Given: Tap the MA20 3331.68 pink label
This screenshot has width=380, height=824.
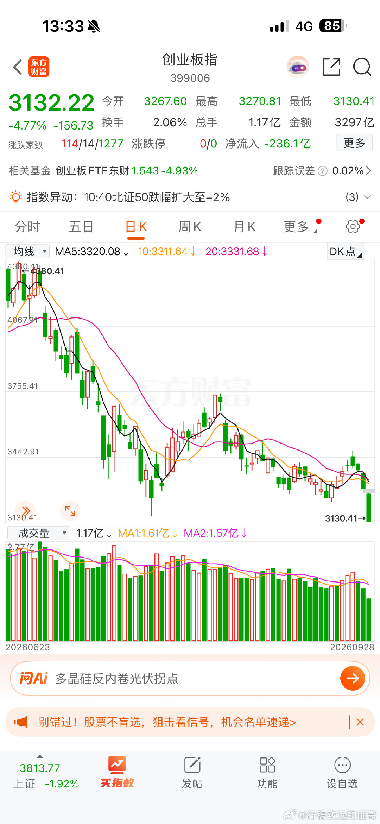Looking at the screenshot, I should 236,251.
